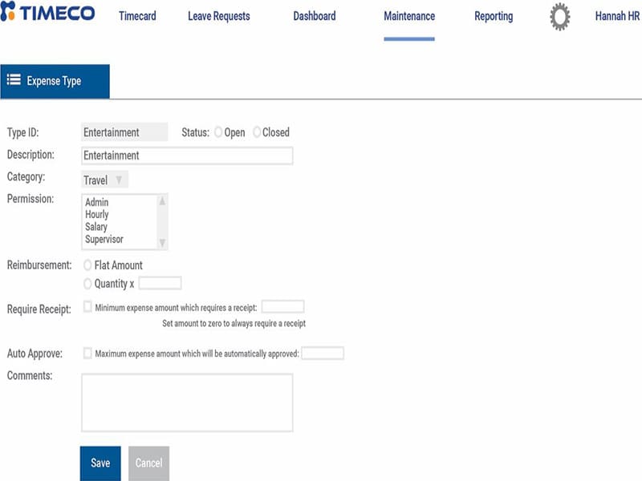Viewport: 642px width, 481px height.
Task: Enable the Require Receipt checkbox
Action: click(87, 307)
